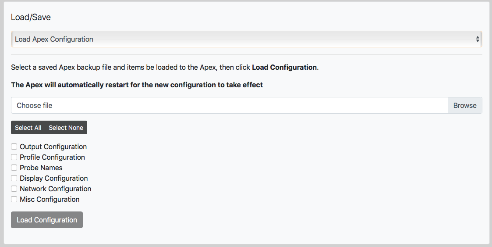Screen dimensions: 492x247
Task: Tick the Network Configuration checkbox box
Action: pos(14,189)
